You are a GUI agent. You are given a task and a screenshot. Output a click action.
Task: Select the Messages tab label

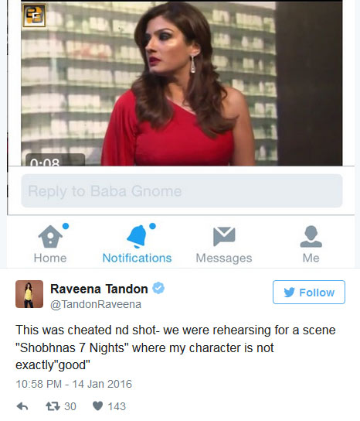click(x=224, y=258)
